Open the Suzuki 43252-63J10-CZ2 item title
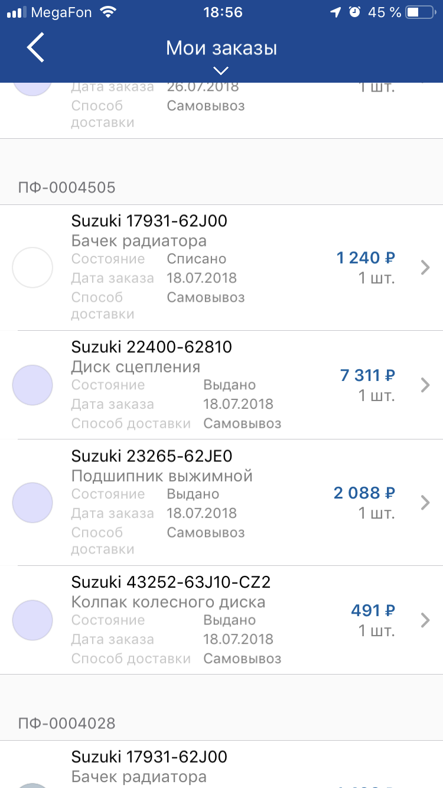The width and height of the screenshot is (443, 788). point(171,582)
